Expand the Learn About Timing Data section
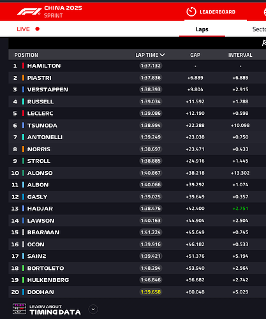Screen dimensions: 266x319 [93, 309]
